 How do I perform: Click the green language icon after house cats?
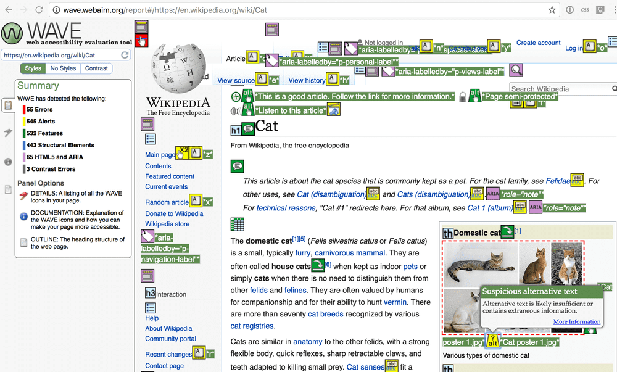coord(318,265)
